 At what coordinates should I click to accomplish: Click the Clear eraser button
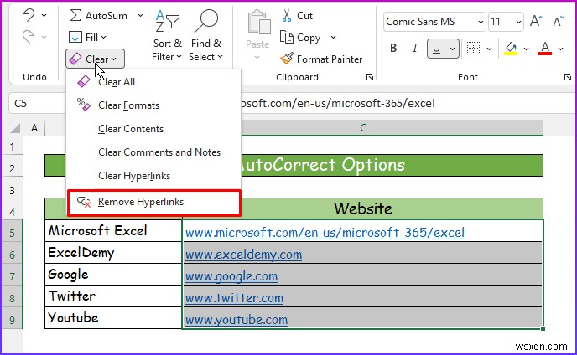(x=96, y=59)
